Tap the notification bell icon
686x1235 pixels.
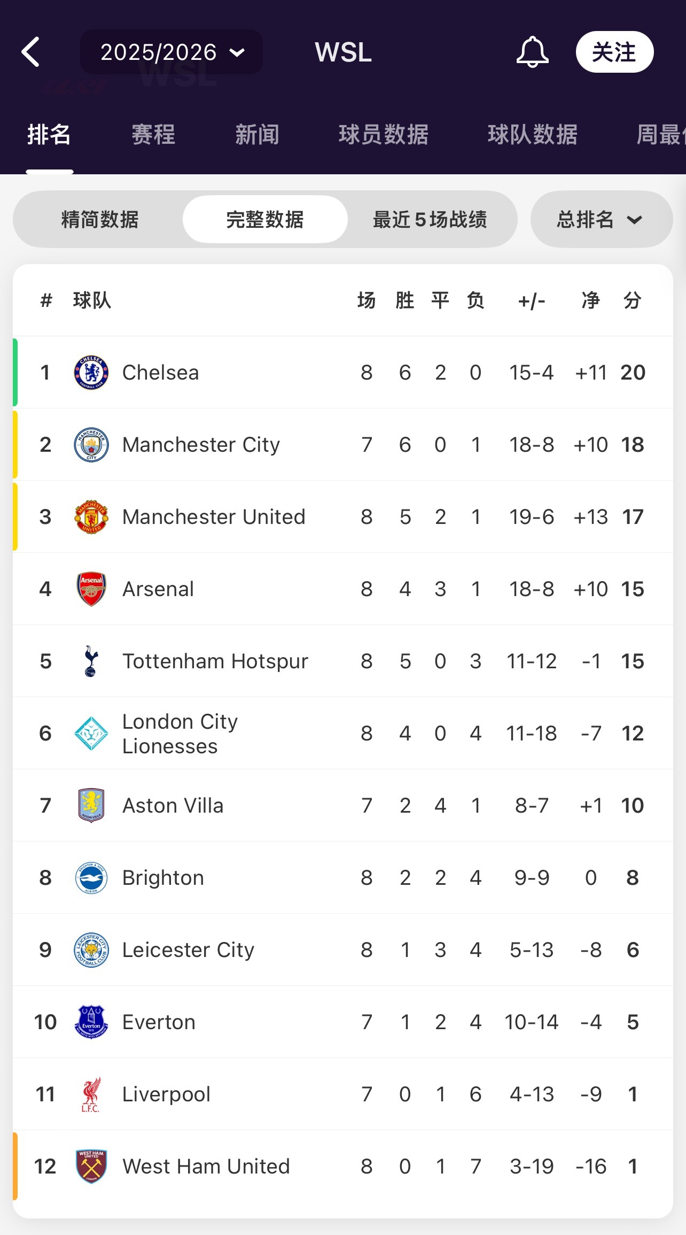tap(532, 52)
